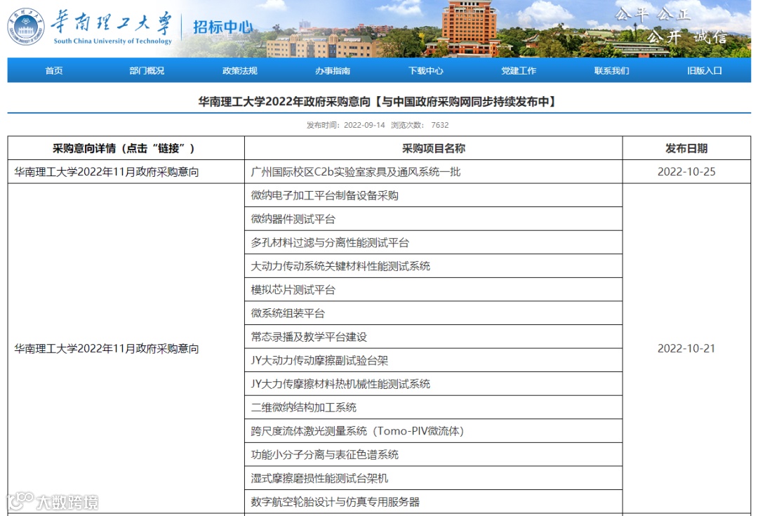Viewport: 758px width, 516px height.
Task: Click 微系统组装平台 row
Action: pyautogui.click(x=434, y=313)
